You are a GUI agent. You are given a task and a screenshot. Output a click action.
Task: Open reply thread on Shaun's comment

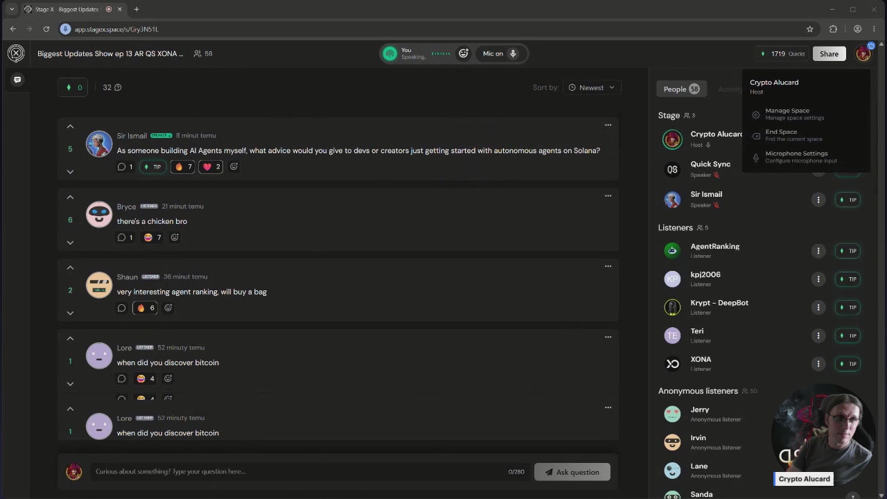click(121, 308)
